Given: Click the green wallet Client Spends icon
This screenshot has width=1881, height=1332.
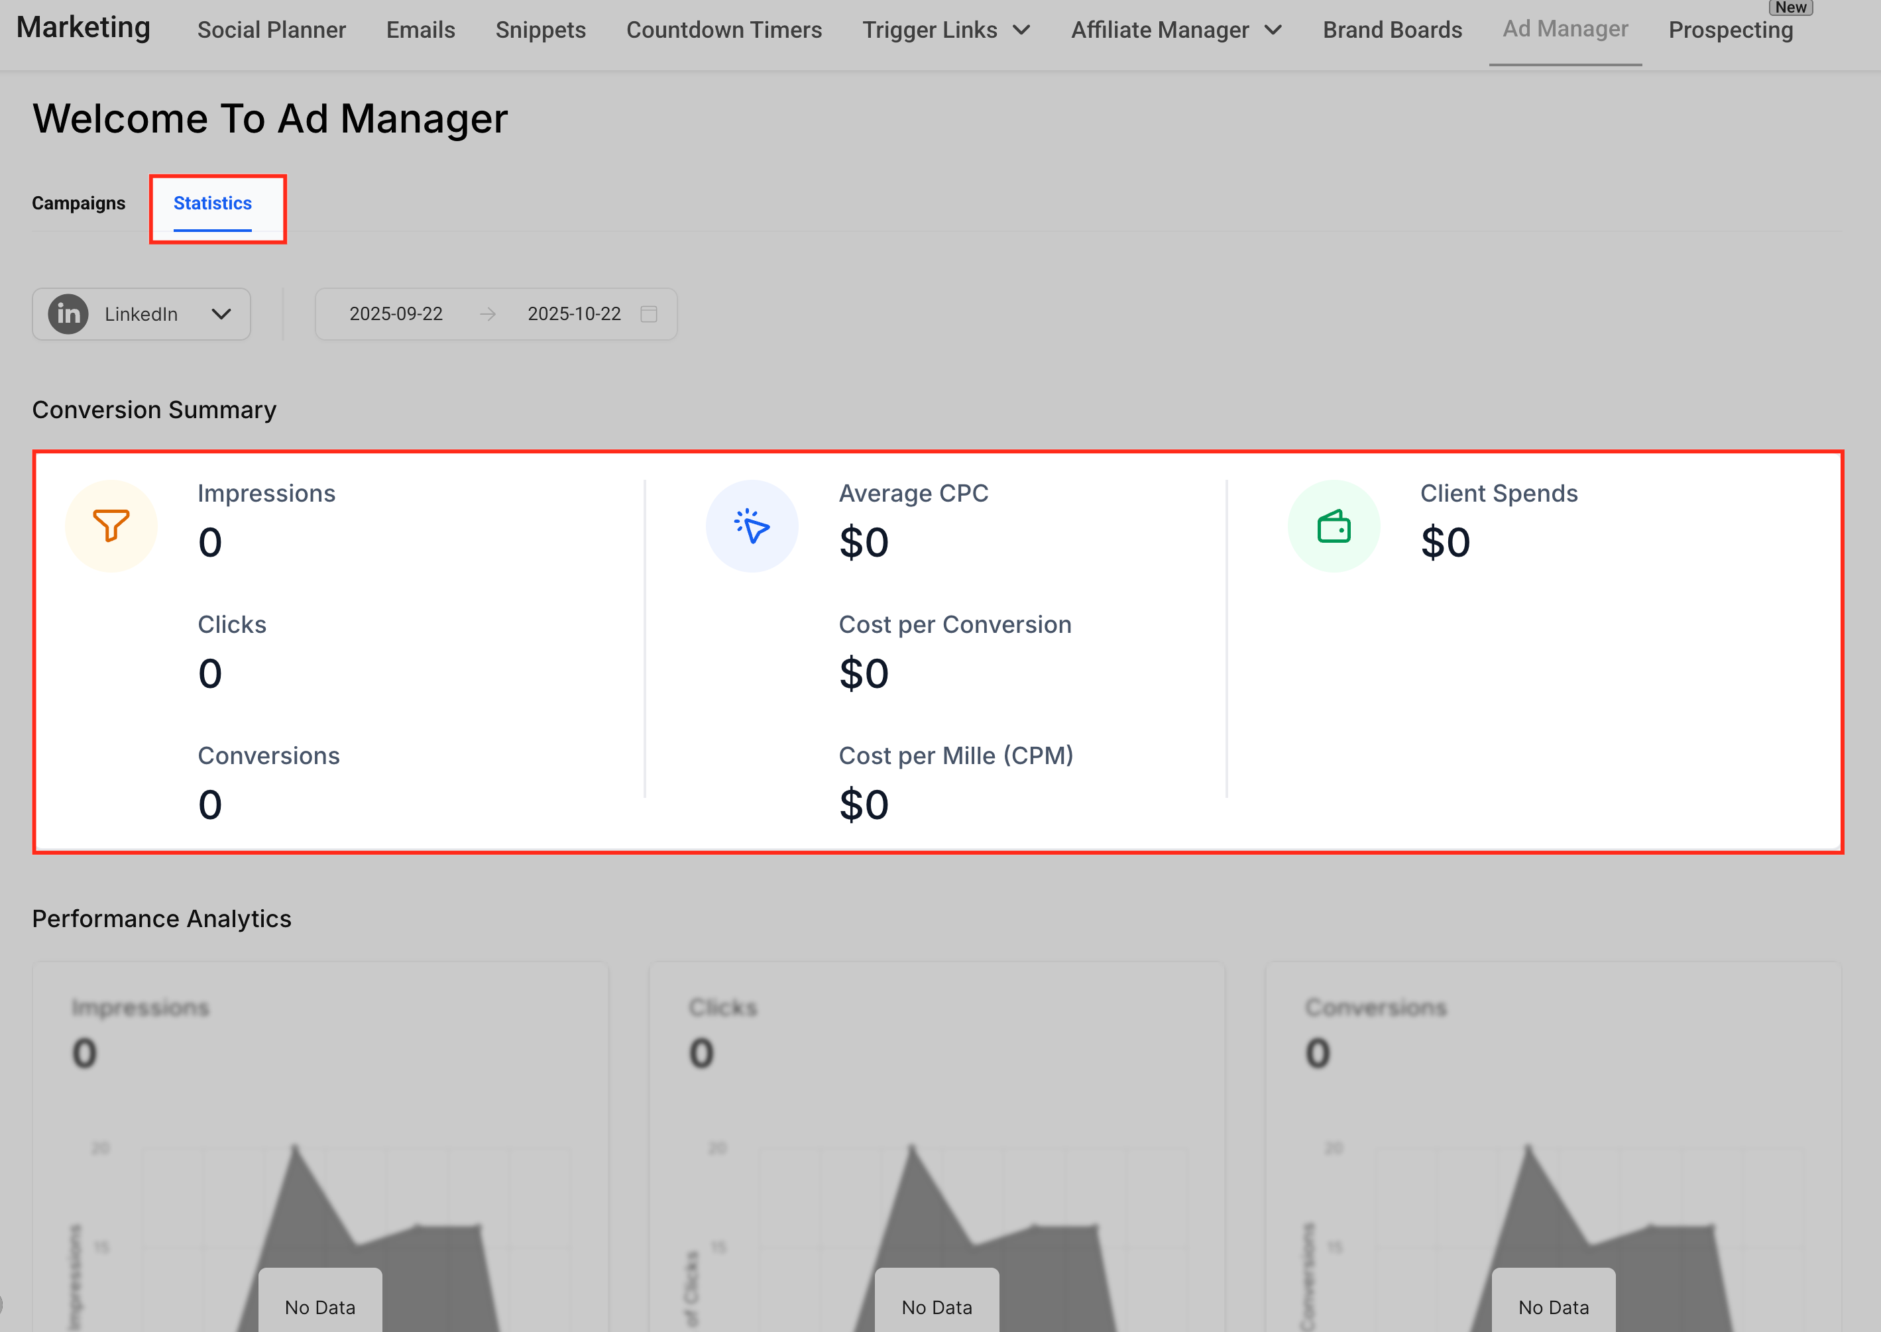Looking at the screenshot, I should (x=1333, y=526).
